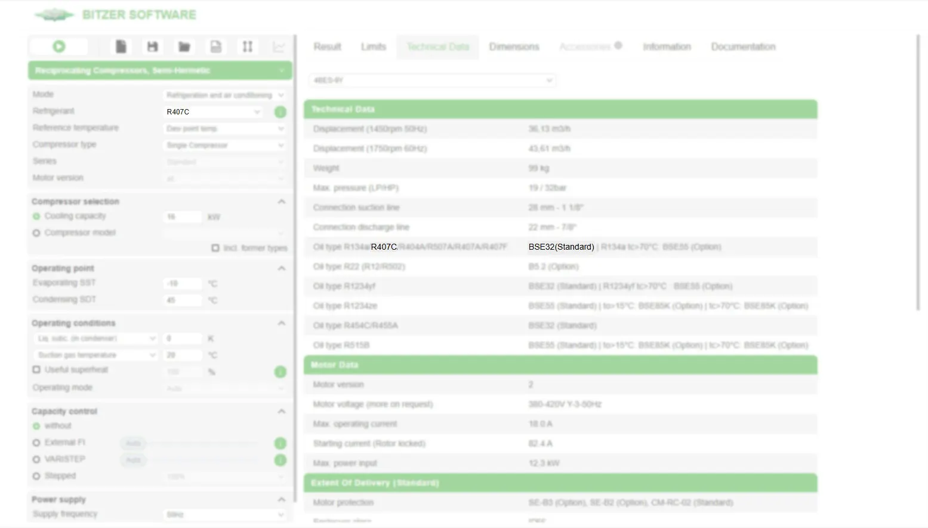Click the Accessories tab
The image size is (928, 528).
(585, 46)
